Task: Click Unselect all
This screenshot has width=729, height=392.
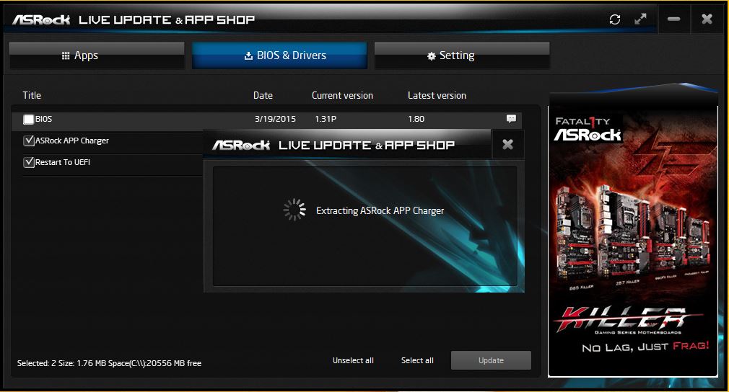Action: (x=353, y=360)
